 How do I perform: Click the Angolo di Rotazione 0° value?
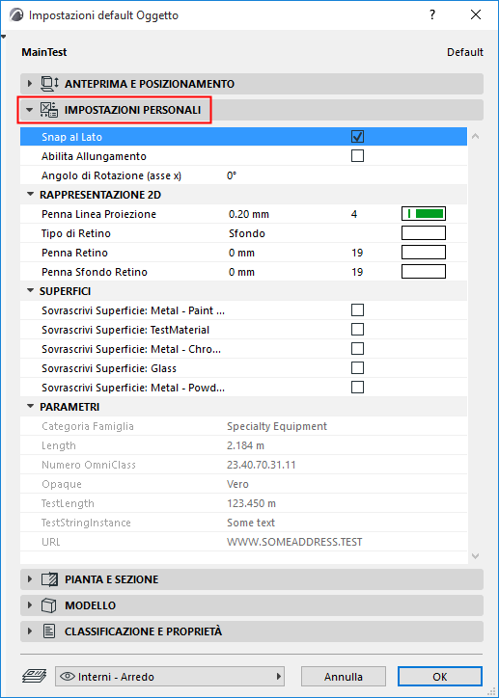coord(232,175)
